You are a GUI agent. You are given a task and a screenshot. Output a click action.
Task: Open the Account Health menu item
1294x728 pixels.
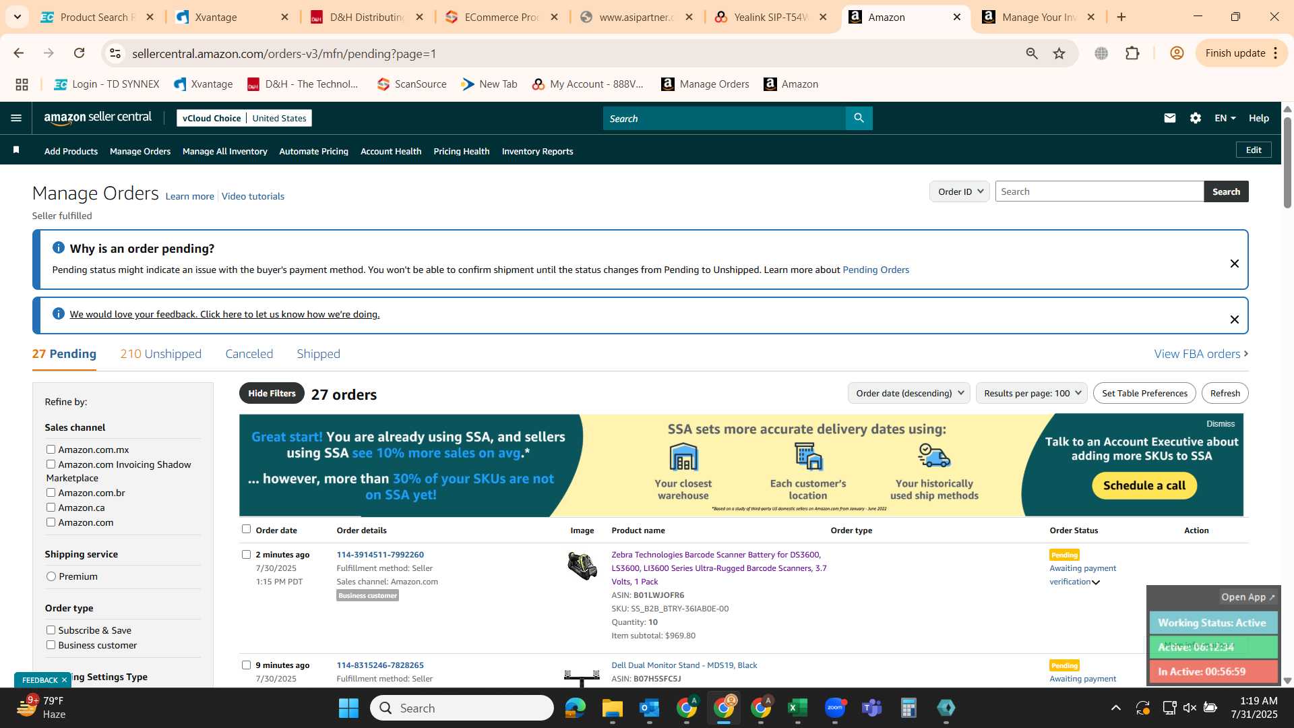391,151
